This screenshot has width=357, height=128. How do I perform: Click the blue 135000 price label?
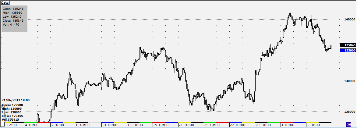coord(348,50)
